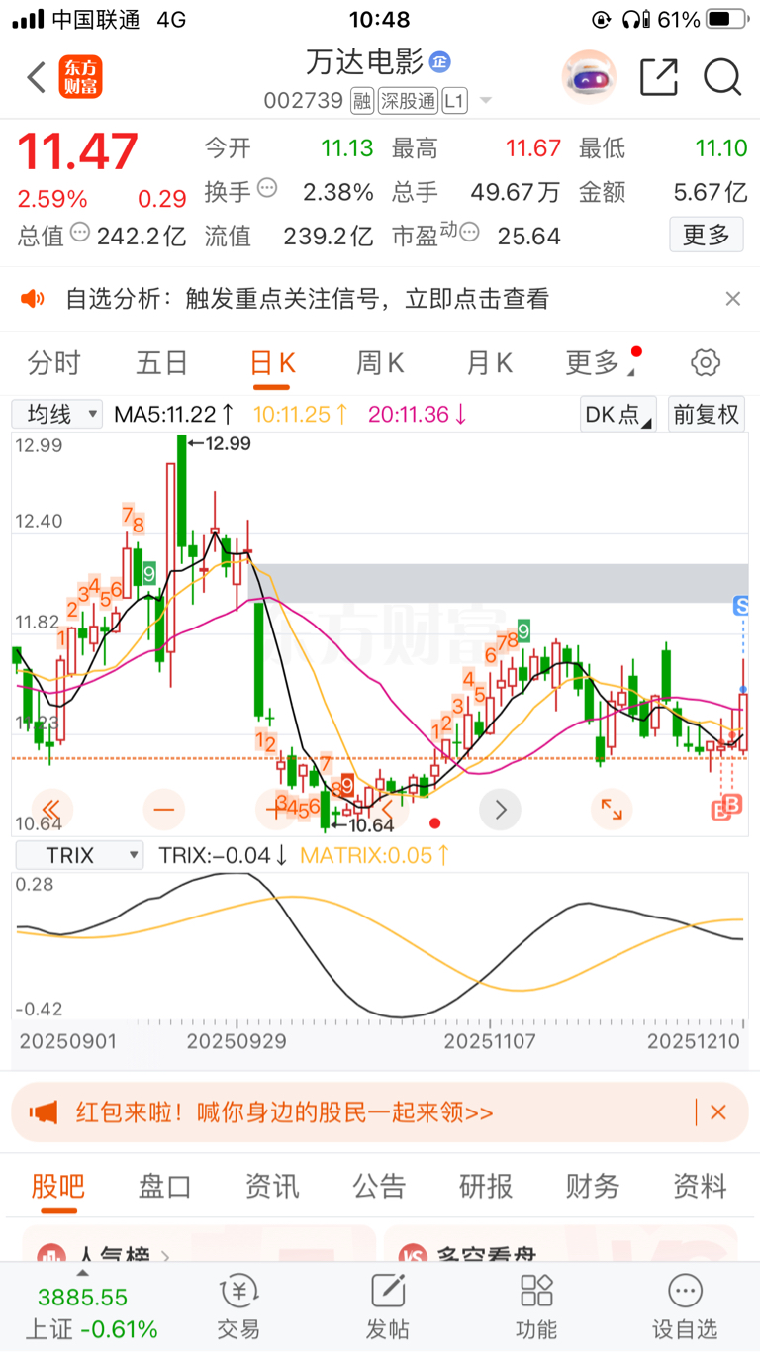
Task: Switch to 资讯 tab
Action: coord(272,1186)
